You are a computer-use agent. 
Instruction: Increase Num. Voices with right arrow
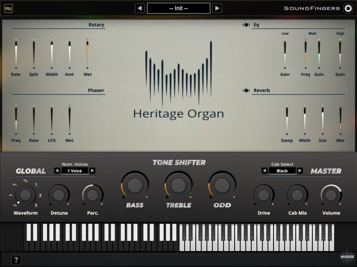[93, 171]
